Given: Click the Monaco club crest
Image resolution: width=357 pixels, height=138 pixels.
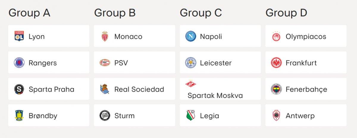Looking at the screenshot, I should [x=105, y=37].
